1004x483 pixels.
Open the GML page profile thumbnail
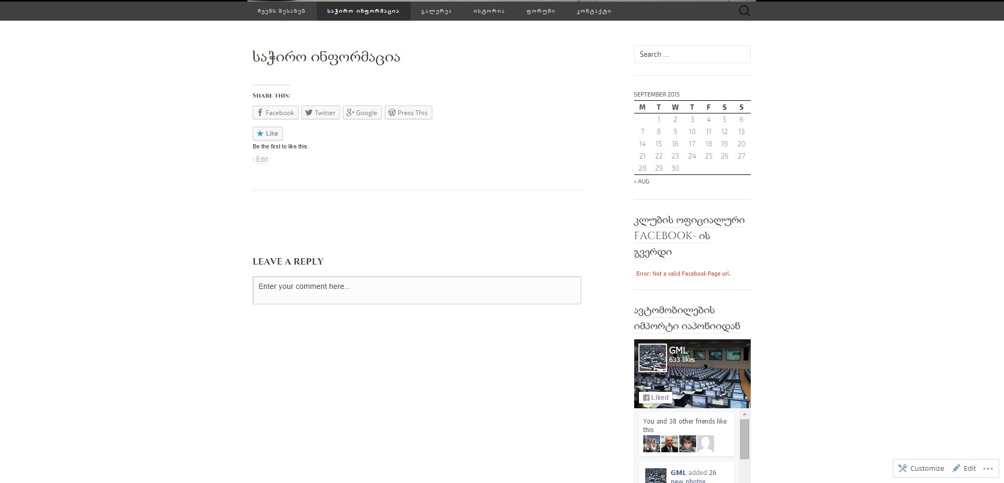(x=652, y=358)
